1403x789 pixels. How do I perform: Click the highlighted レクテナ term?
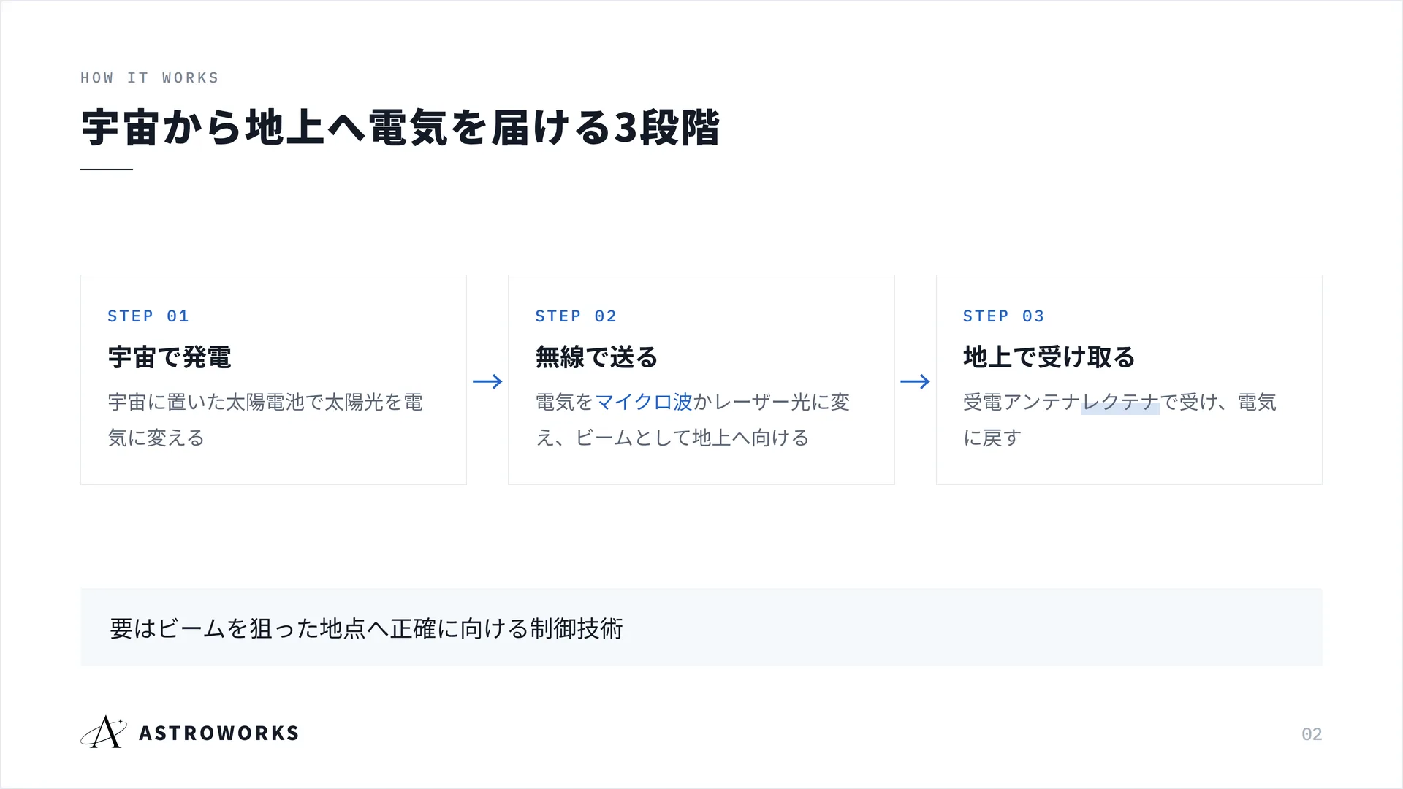[1120, 402]
